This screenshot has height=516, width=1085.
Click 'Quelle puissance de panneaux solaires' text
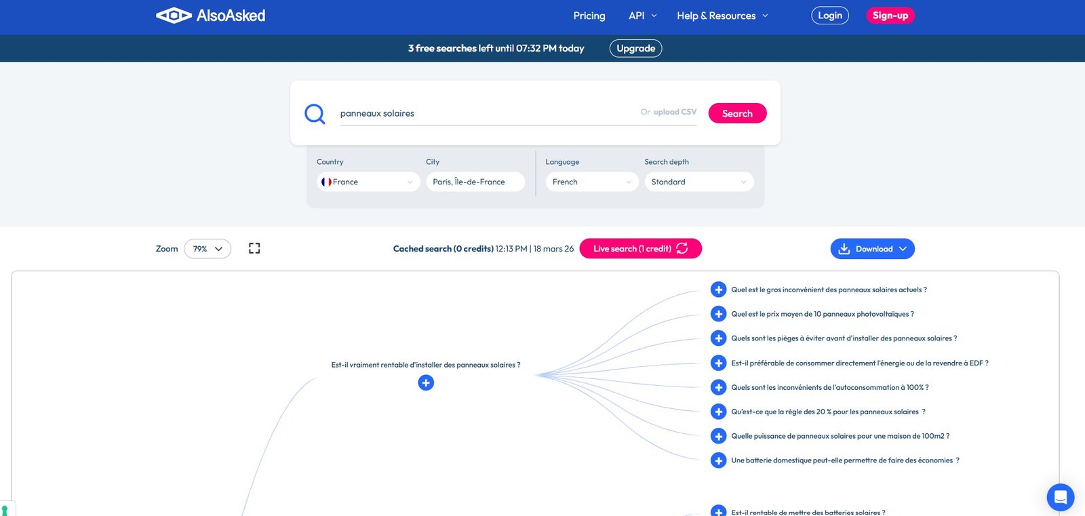pos(840,436)
